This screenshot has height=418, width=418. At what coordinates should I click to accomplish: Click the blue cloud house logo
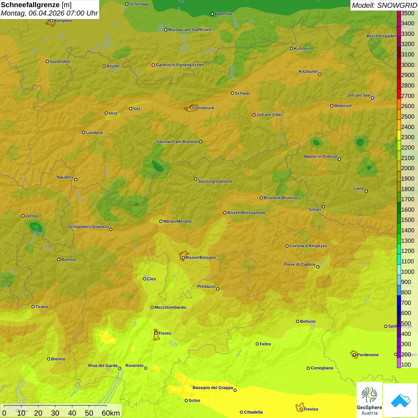pos(400,401)
